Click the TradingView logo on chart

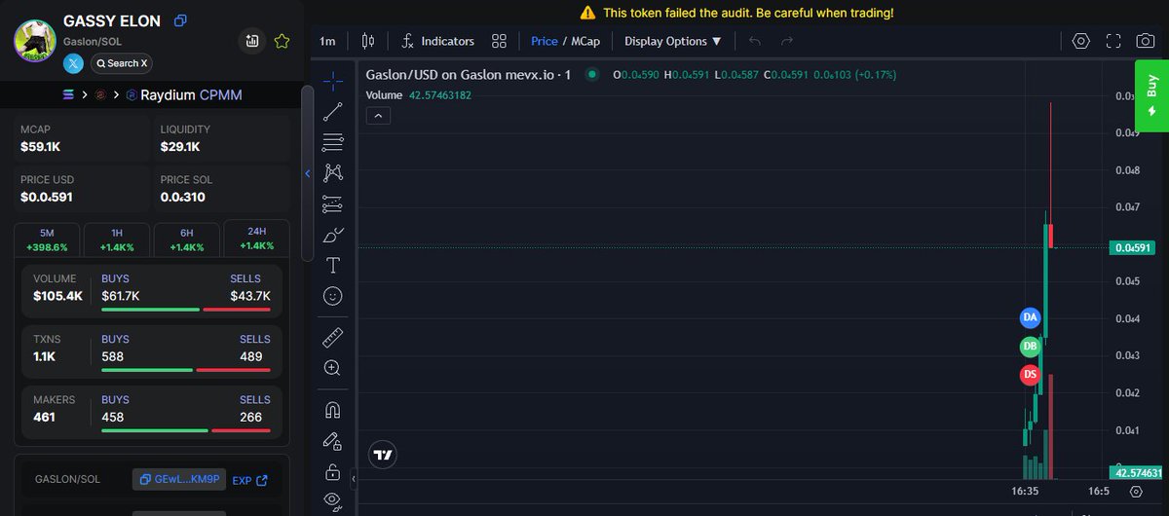pos(383,455)
